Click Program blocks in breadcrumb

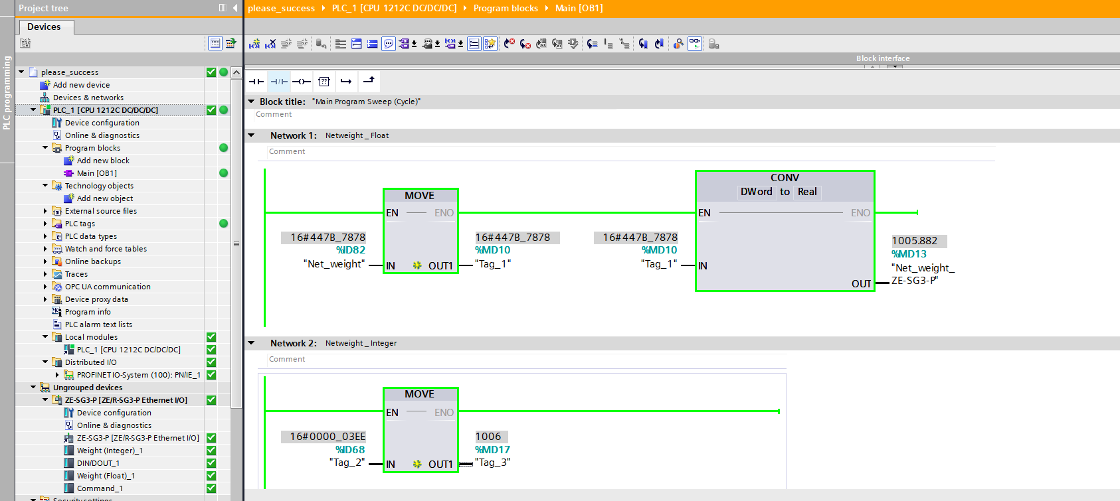tap(506, 8)
